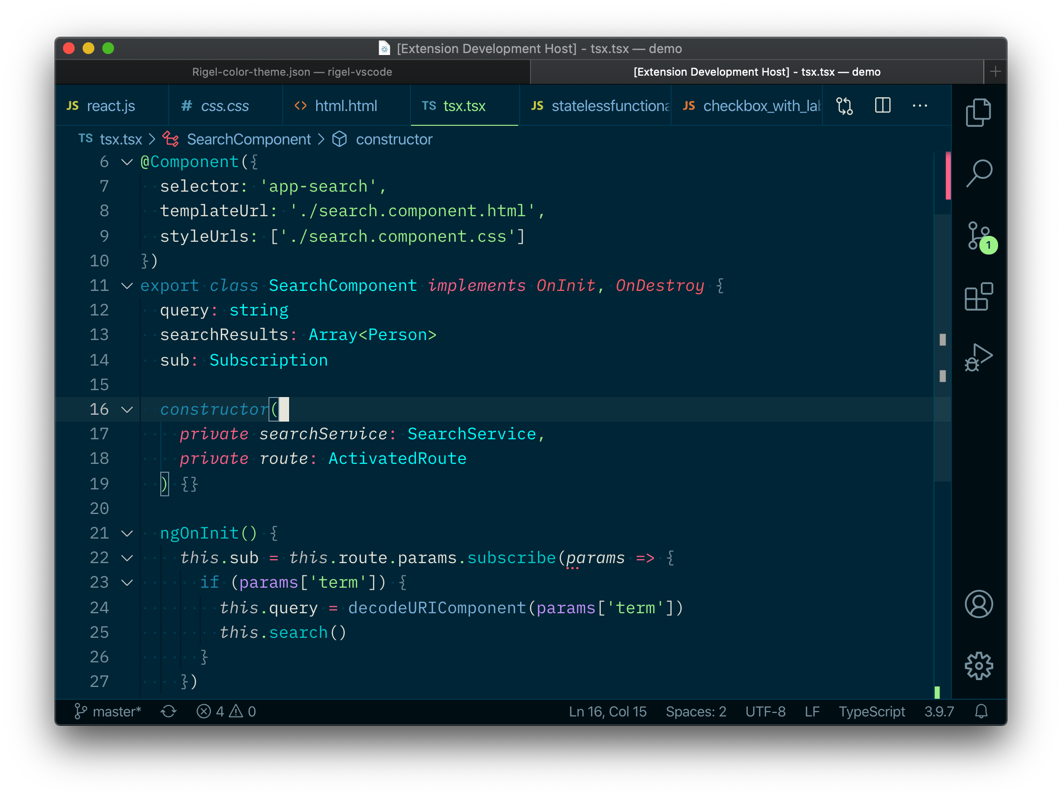The width and height of the screenshot is (1062, 798).
Task: Click the errors and warnings counter
Action: click(226, 712)
